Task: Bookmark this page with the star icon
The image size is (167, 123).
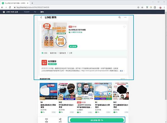Action: click(142, 7)
